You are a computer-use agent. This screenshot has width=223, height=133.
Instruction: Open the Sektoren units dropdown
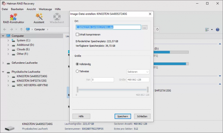click(138, 72)
